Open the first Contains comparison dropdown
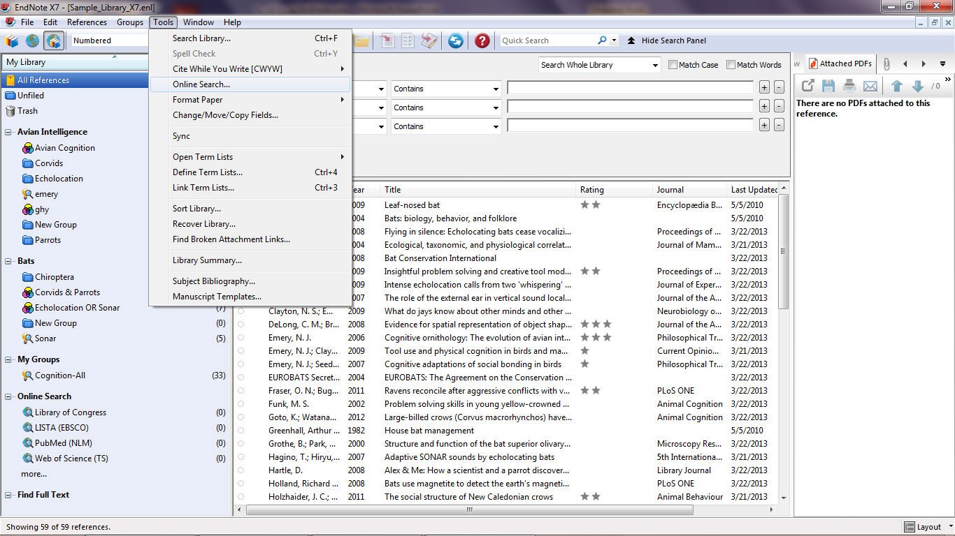 [446, 89]
